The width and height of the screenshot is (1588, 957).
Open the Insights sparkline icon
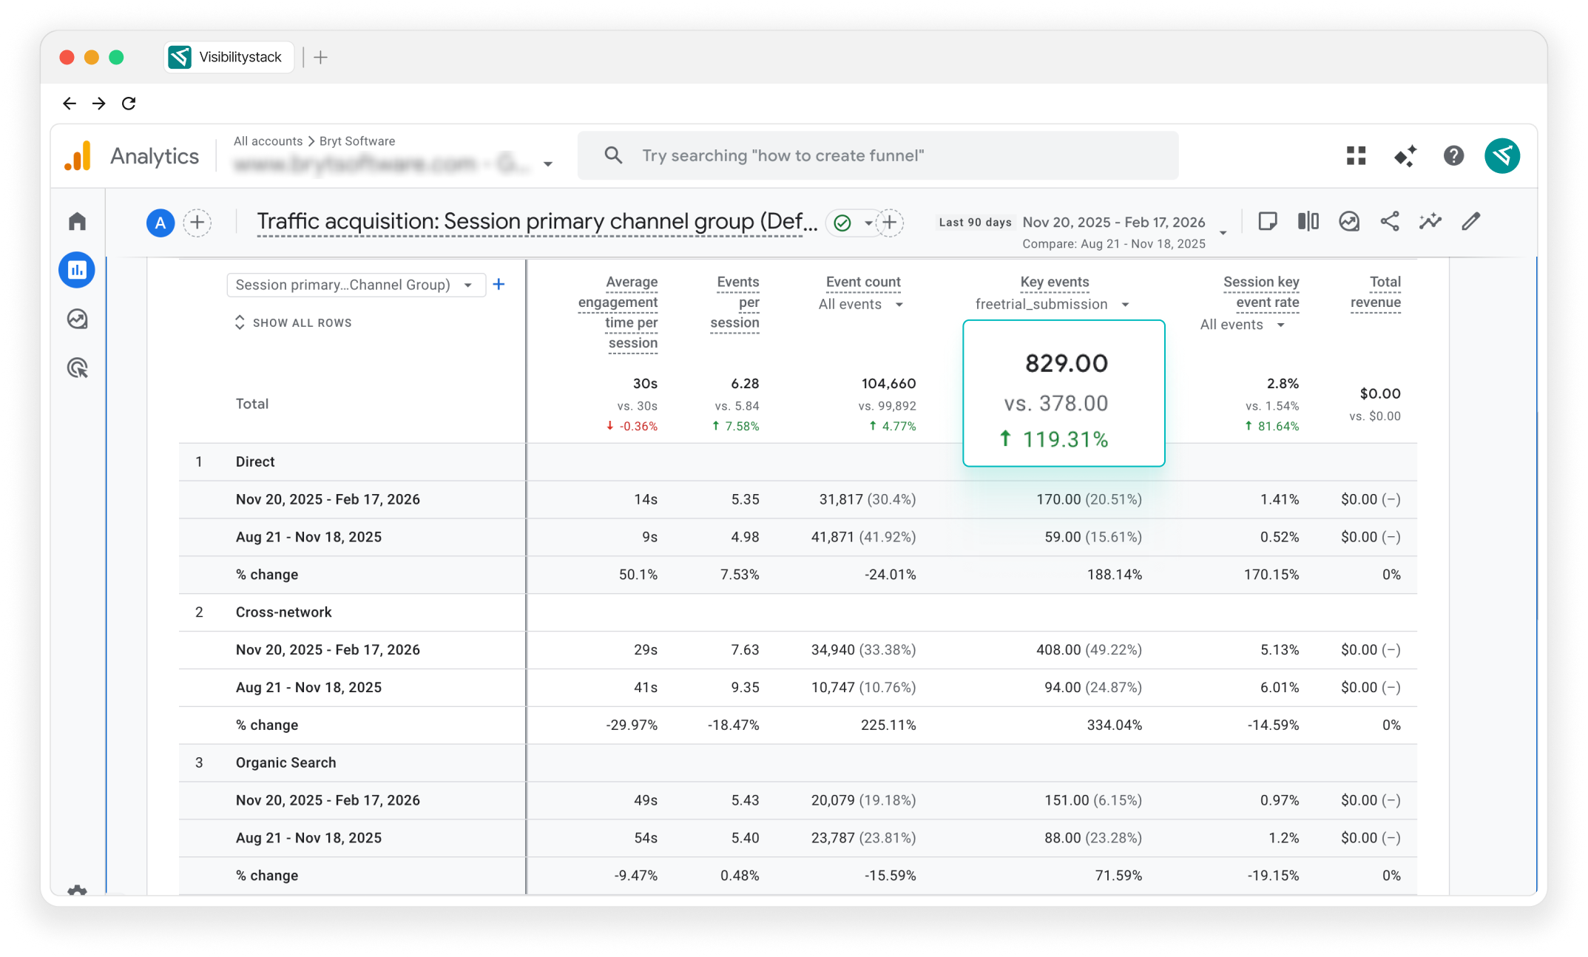(x=1430, y=221)
